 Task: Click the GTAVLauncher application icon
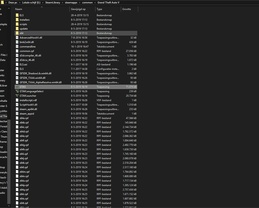coord(17,96)
